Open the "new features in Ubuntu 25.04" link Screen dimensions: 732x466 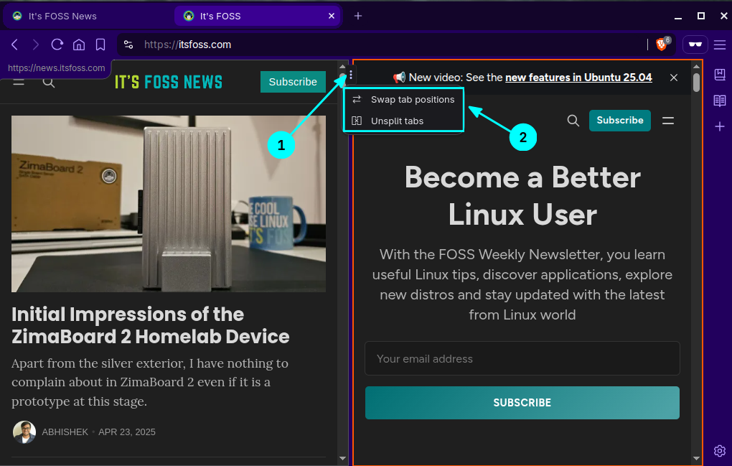(578, 77)
